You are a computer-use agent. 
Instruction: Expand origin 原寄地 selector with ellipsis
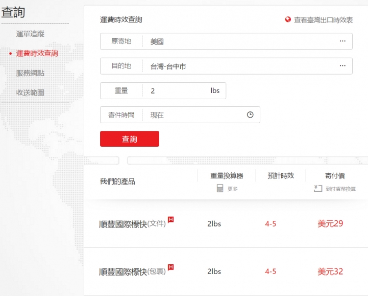(x=342, y=41)
